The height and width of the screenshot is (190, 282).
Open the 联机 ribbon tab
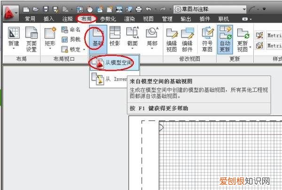click(224, 19)
